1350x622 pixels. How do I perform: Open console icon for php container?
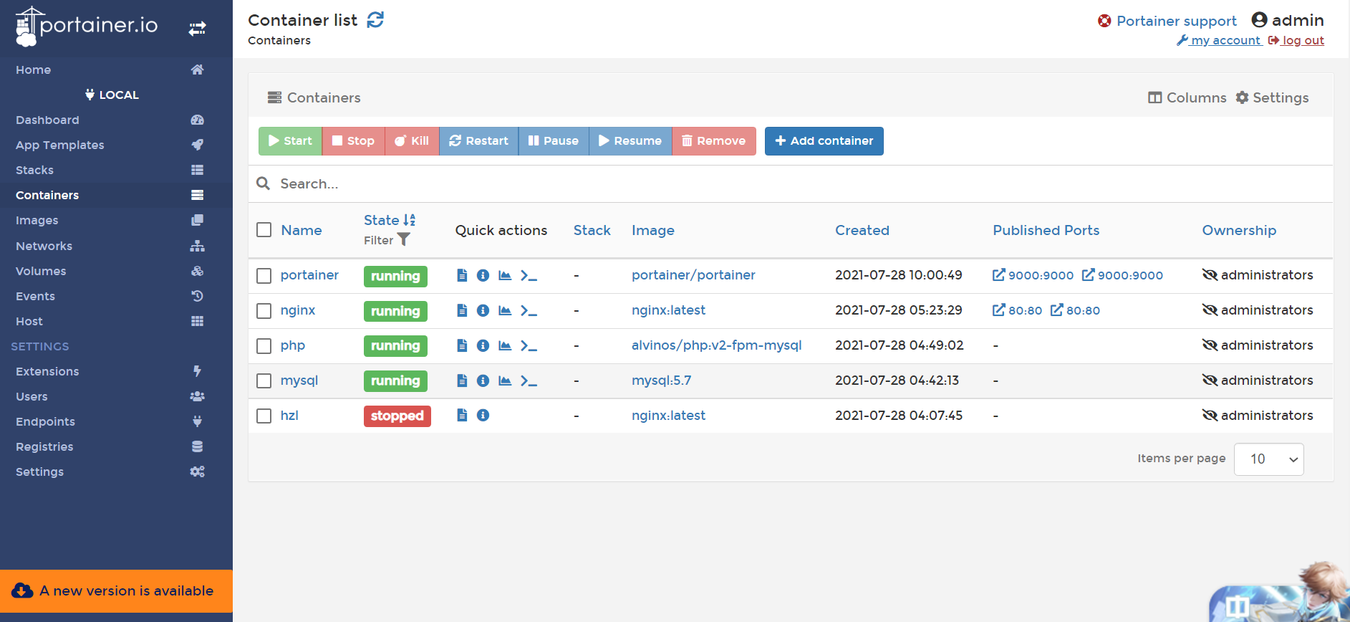[529, 345]
